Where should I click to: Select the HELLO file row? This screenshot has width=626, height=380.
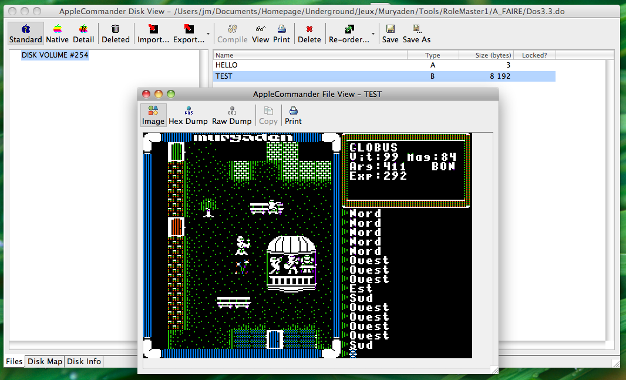point(384,65)
